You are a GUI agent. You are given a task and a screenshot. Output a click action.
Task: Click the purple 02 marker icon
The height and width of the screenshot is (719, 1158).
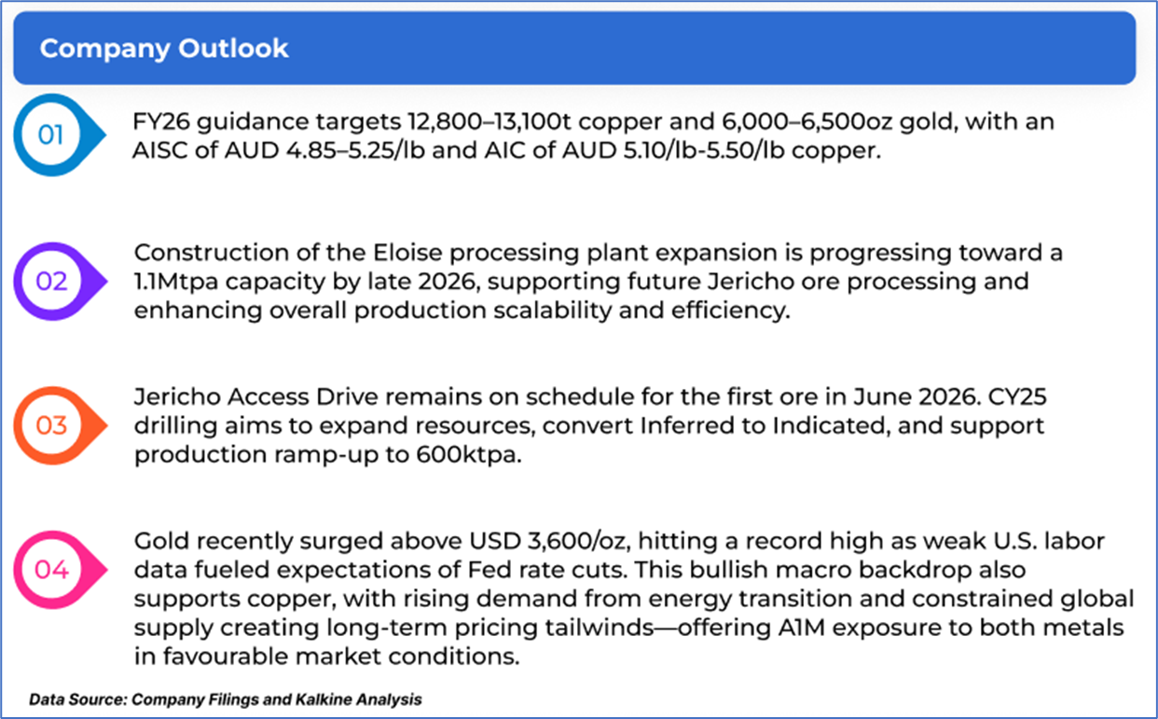(x=52, y=281)
